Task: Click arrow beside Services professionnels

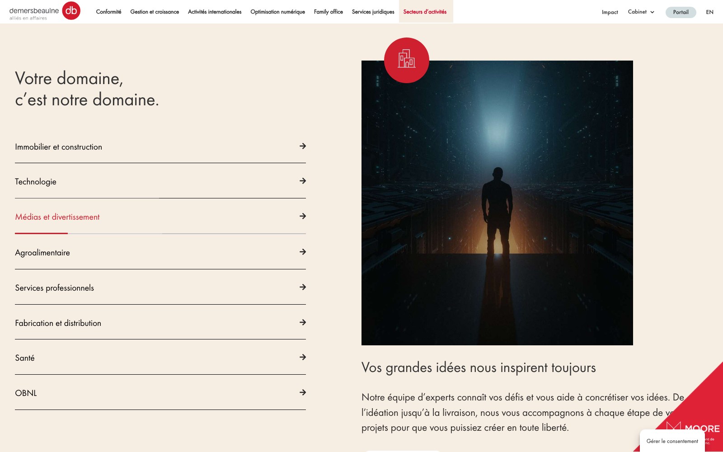Action: (x=303, y=287)
